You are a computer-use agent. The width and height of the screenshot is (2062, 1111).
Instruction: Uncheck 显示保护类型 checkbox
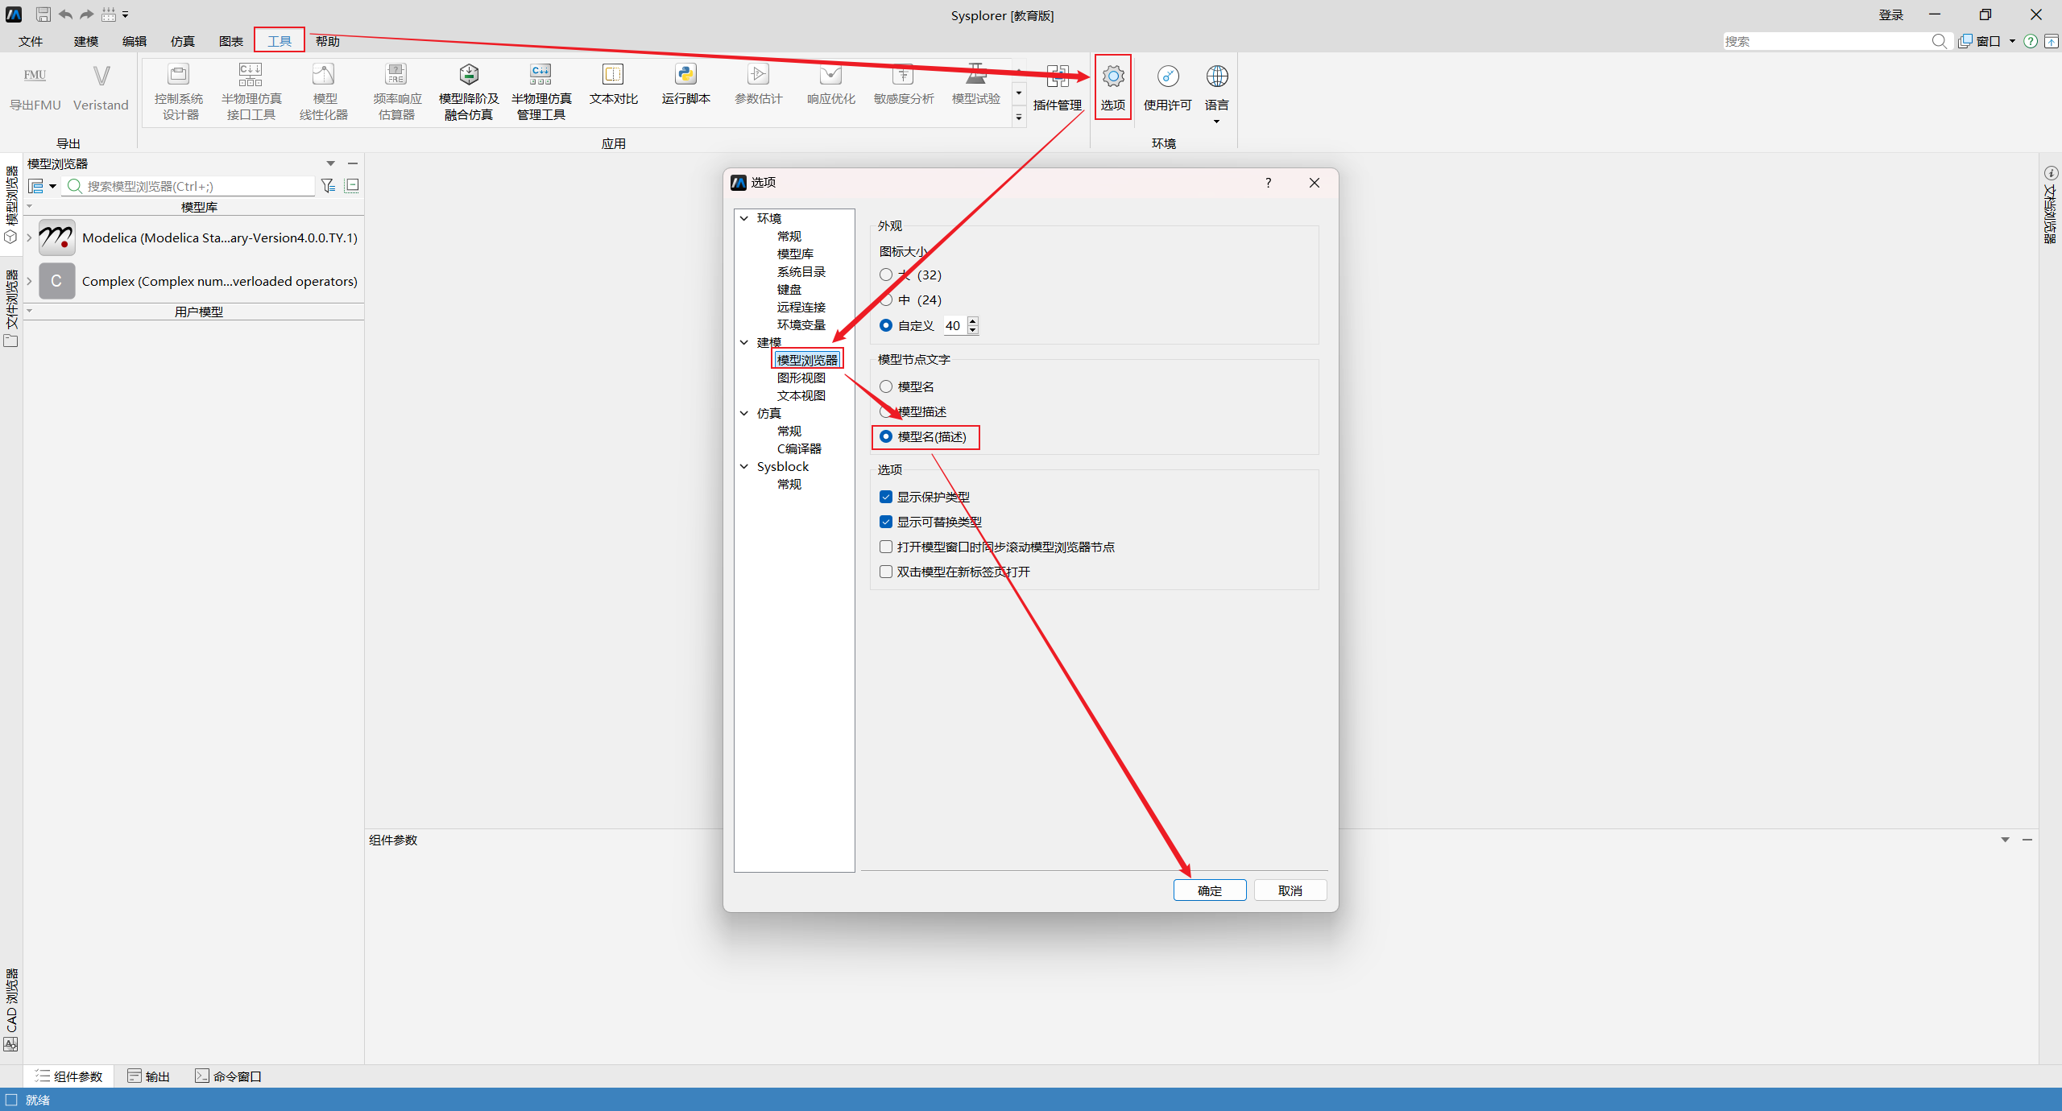[886, 497]
